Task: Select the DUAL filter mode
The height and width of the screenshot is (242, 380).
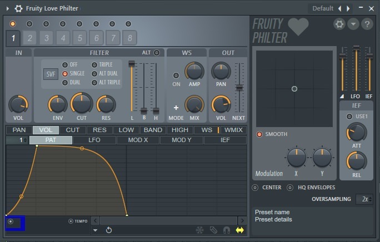Action: coord(65,82)
